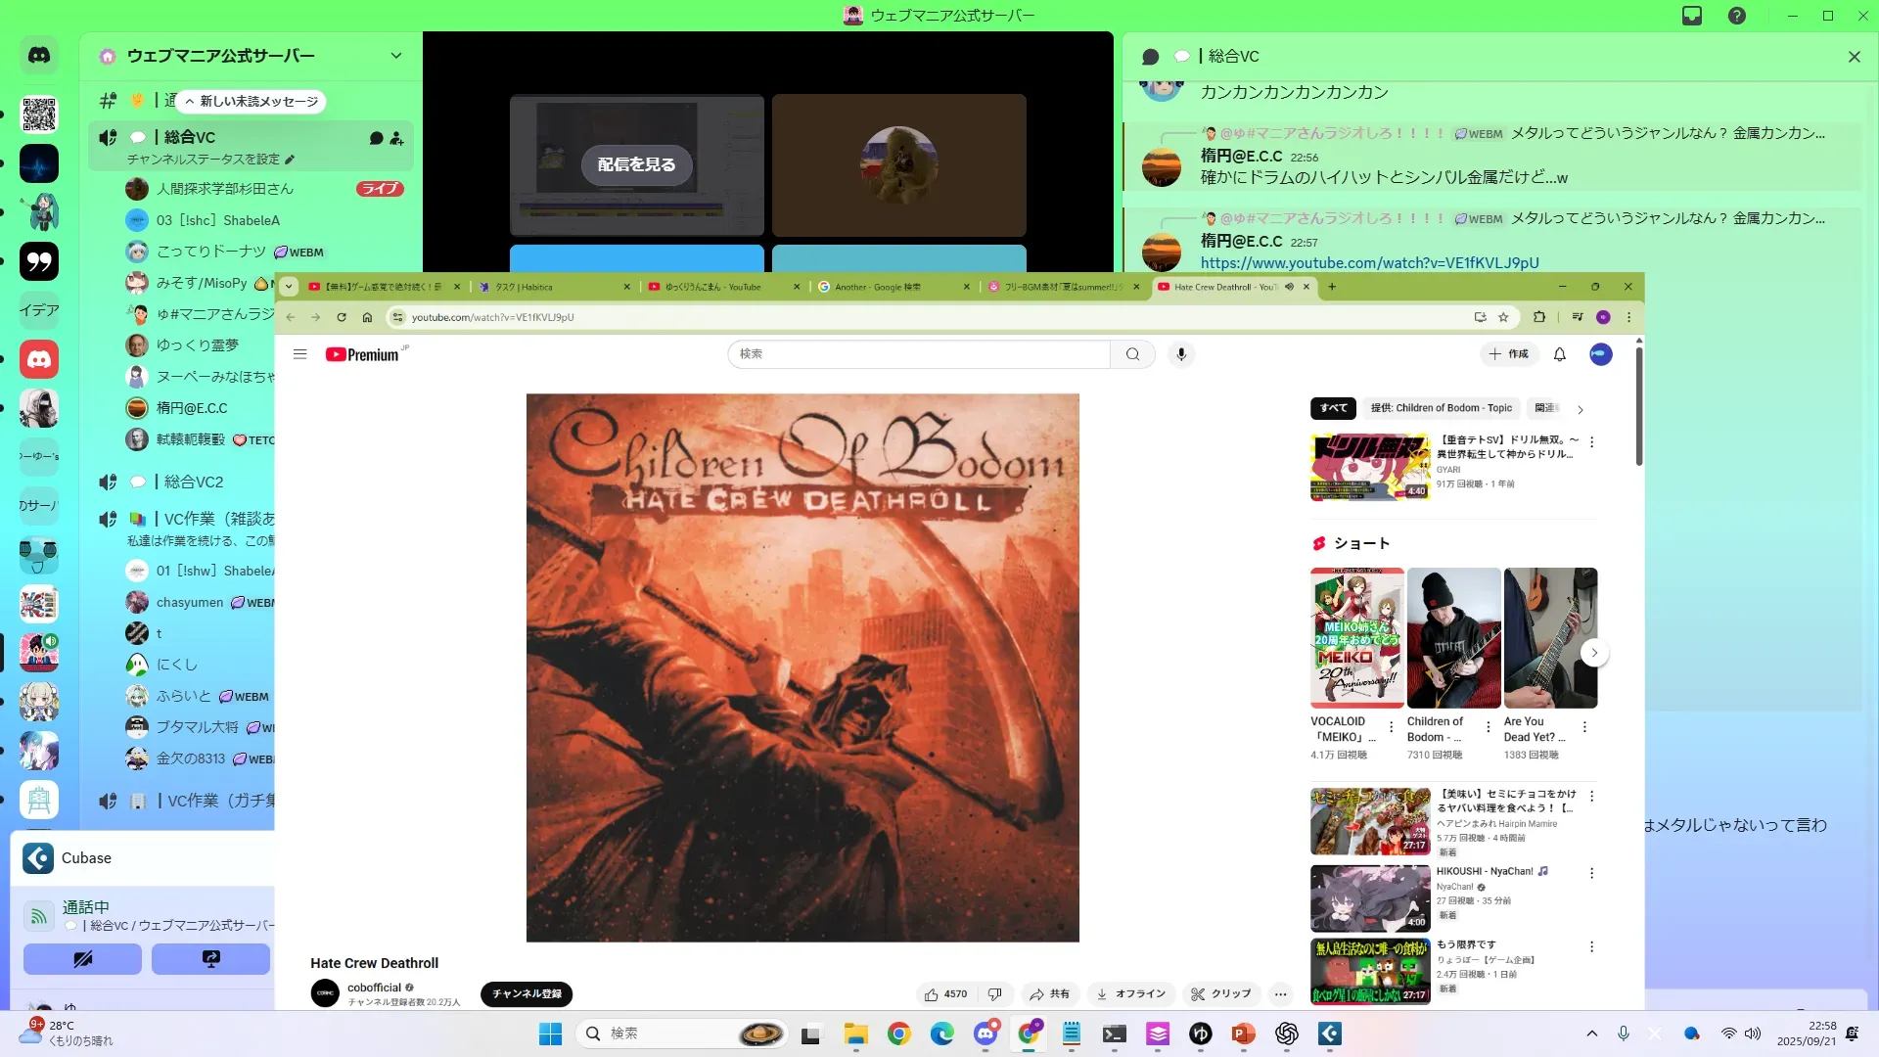
Task: Bookmark the page with the star icon
Action: click(1503, 317)
